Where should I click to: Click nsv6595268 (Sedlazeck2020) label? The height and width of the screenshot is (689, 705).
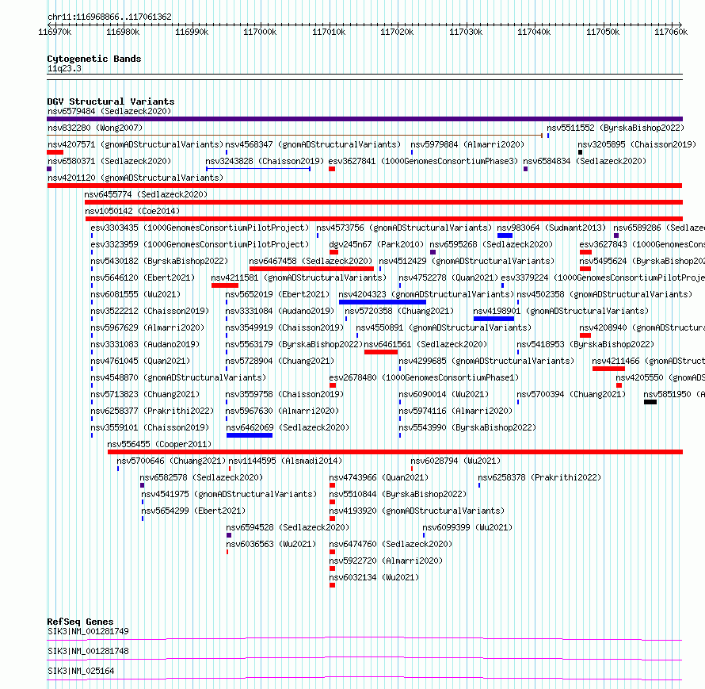(491, 244)
